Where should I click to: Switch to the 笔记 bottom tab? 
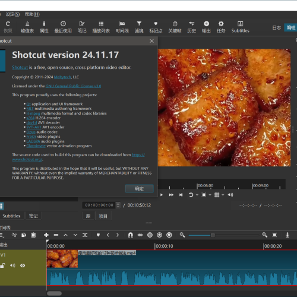pos(33,216)
